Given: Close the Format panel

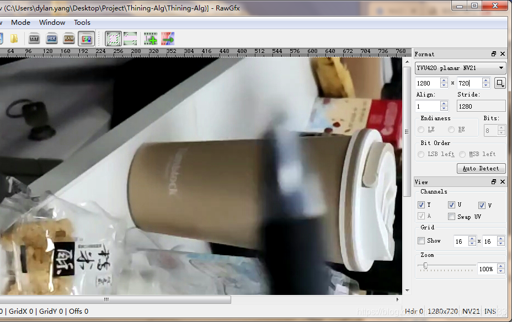Looking at the screenshot, I should (503, 54).
